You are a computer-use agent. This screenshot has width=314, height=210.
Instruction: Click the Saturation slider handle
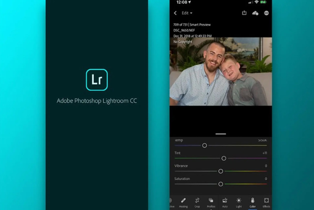click(x=221, y=184)
